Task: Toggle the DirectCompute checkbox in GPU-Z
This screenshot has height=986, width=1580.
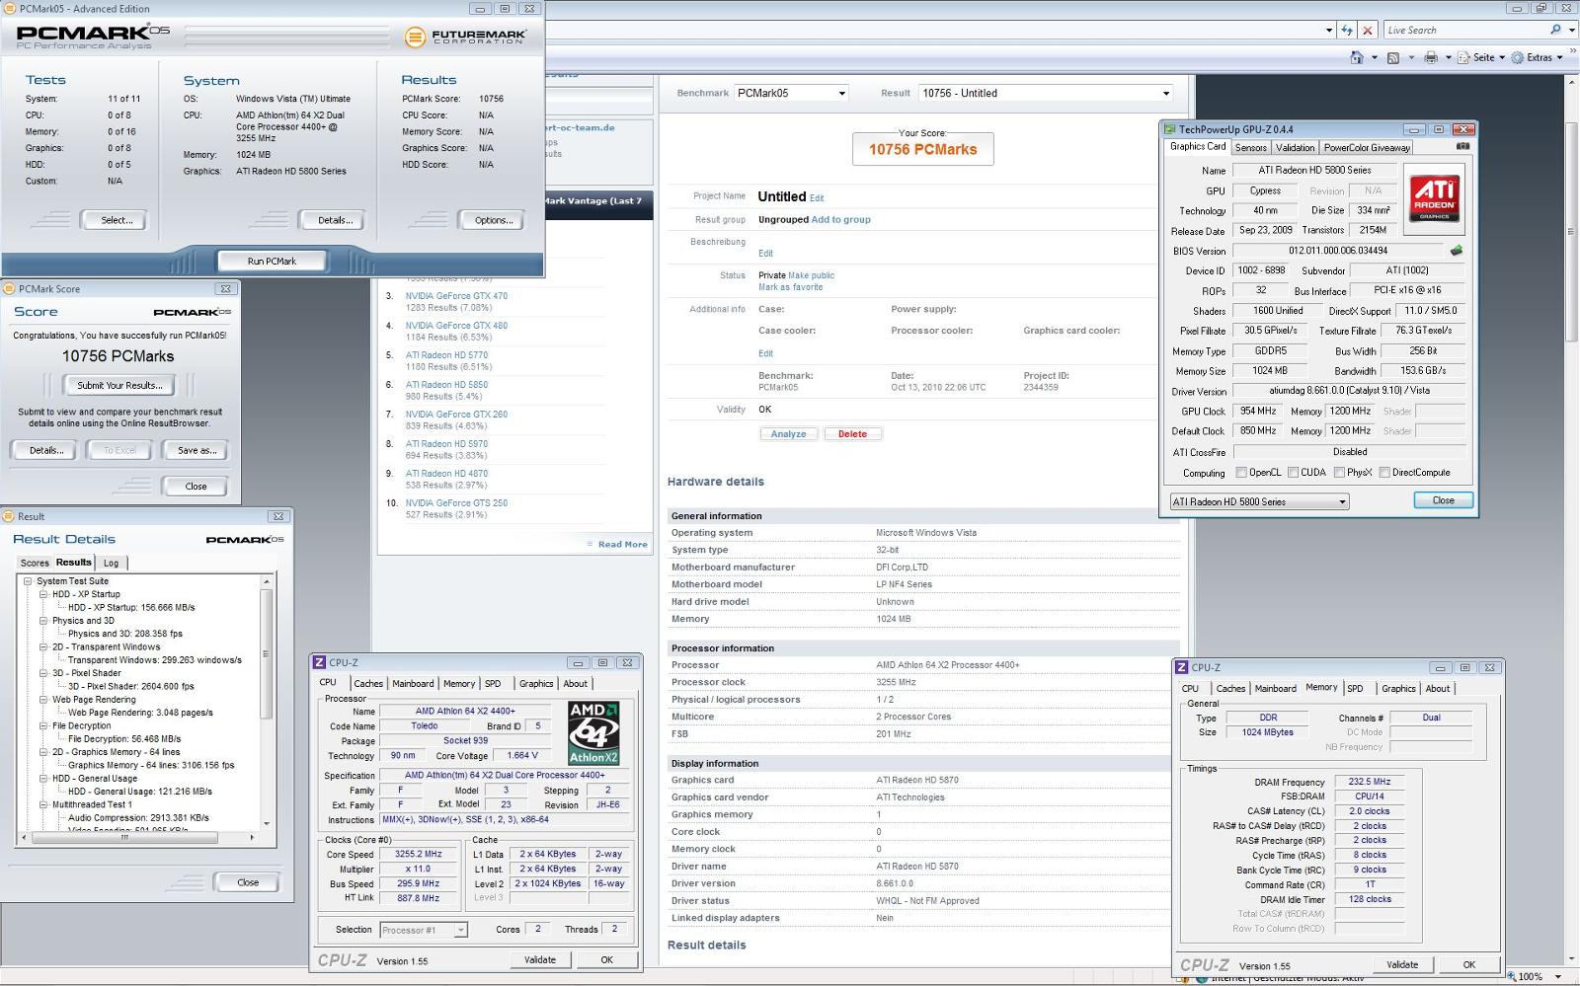Action: point(1384,473)
